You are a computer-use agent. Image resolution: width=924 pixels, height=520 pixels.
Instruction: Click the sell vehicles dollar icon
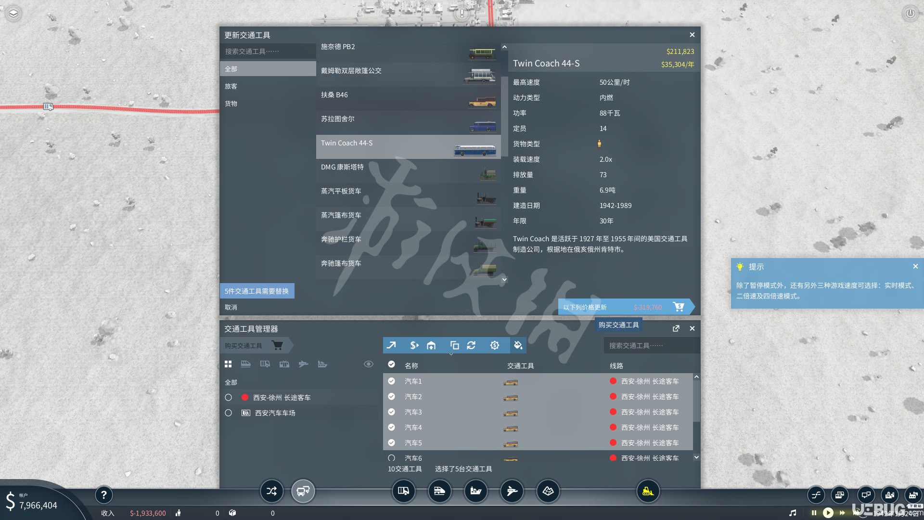click(x=414, y=345)
